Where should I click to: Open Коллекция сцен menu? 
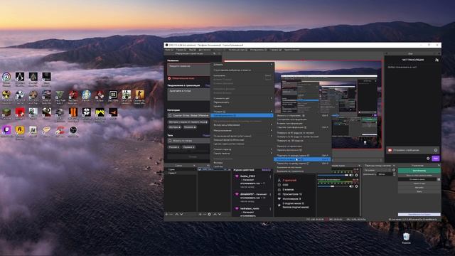coord(237,50)
